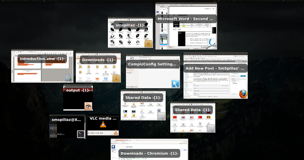304x160 pixels.
Task: Click the Firefox icon on Add New Post window
Action: click(x=243, y=94)
